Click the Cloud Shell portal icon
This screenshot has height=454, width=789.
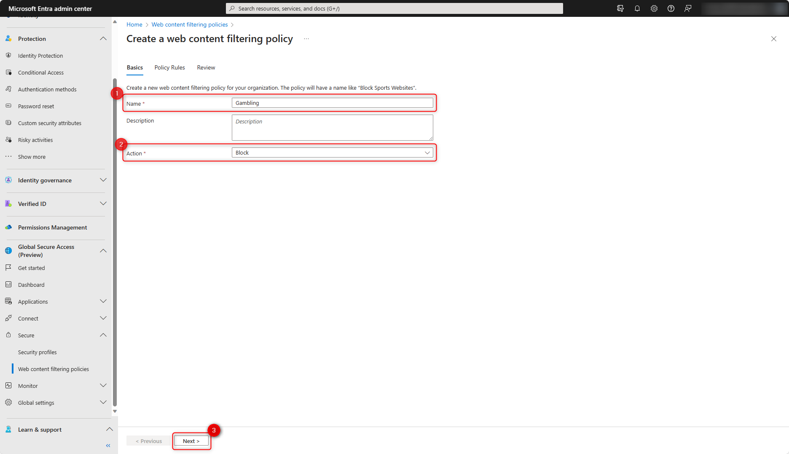tap(620, 8)
